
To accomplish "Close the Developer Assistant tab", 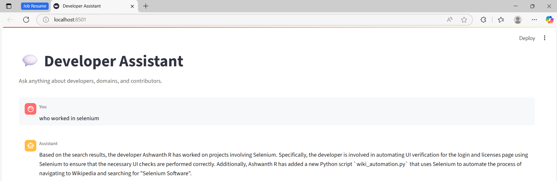I will click(x=132, y=6).
